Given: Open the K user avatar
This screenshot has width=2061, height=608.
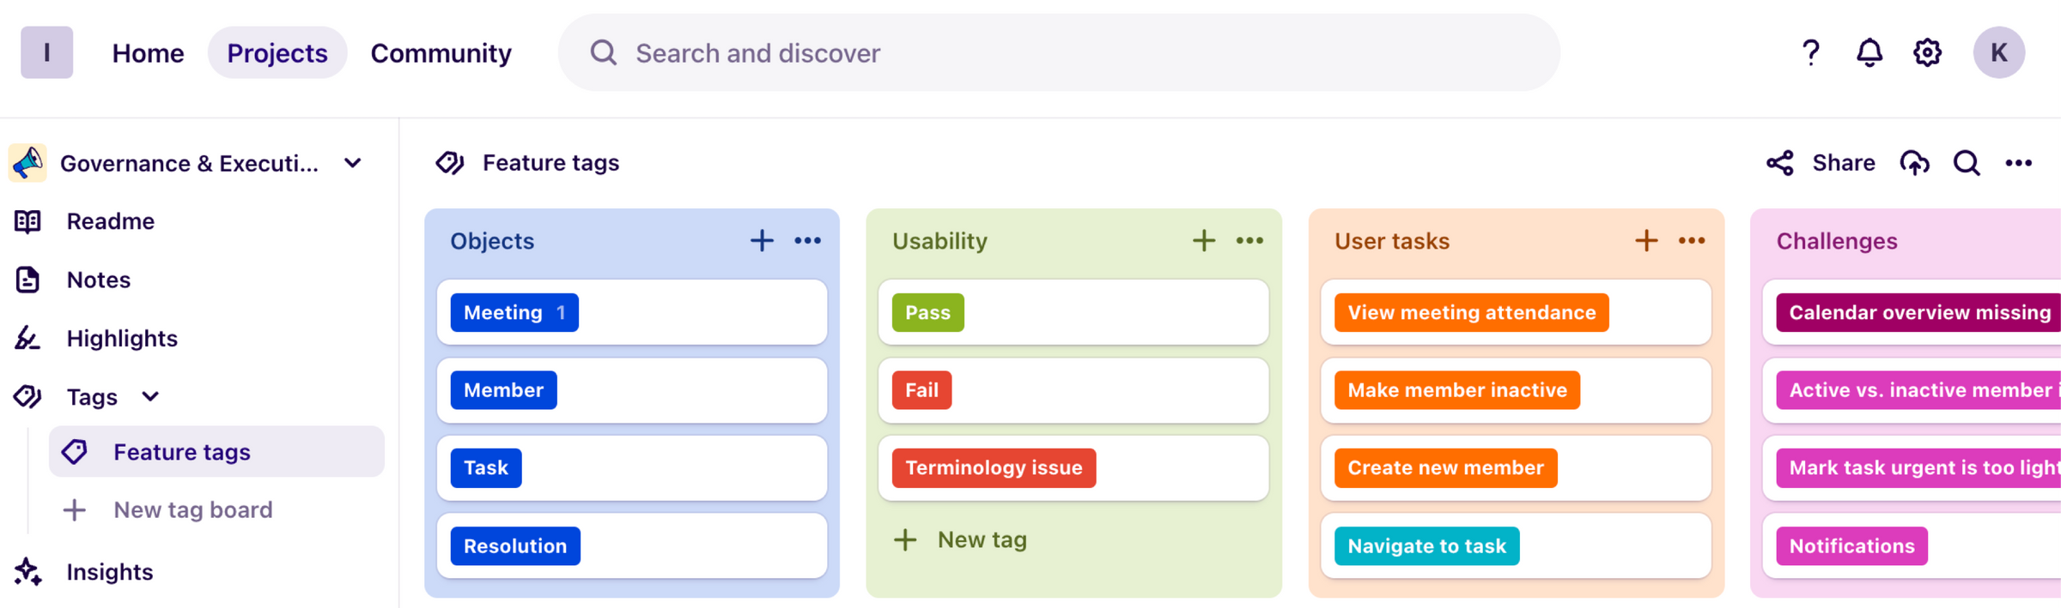Looking at the screenshot, I should coord(1998,53).
